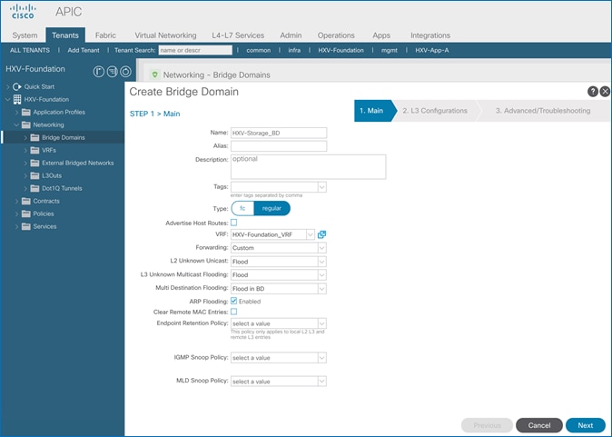Viewport: 612px width, 437px height.
Task: Click second circular icon beside HXV-Foundation header
Action: 112,72
